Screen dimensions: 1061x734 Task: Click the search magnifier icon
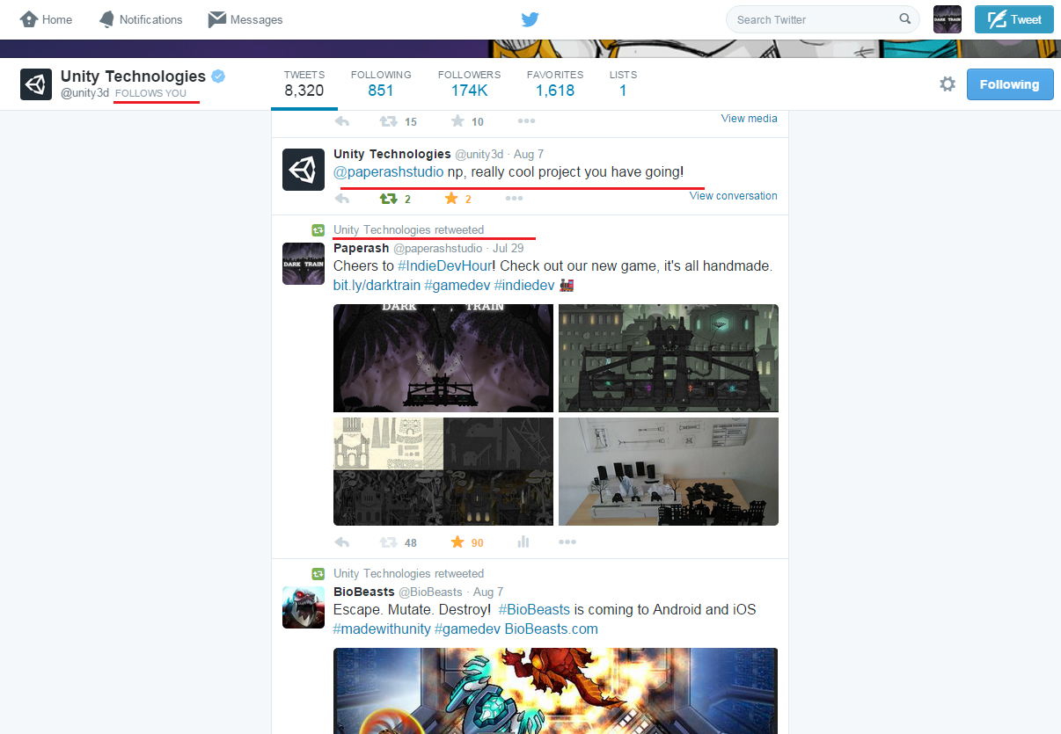click(904, 18)
